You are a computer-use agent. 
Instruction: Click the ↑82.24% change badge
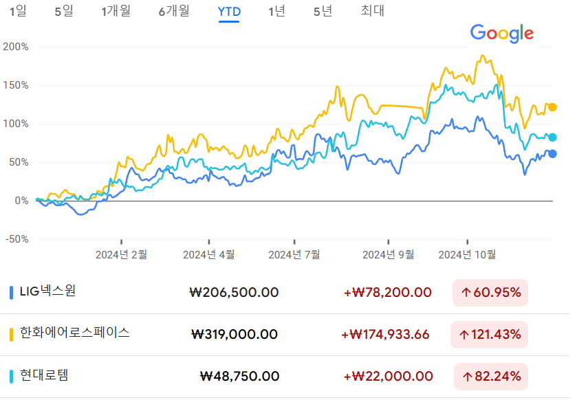(491, 377)
